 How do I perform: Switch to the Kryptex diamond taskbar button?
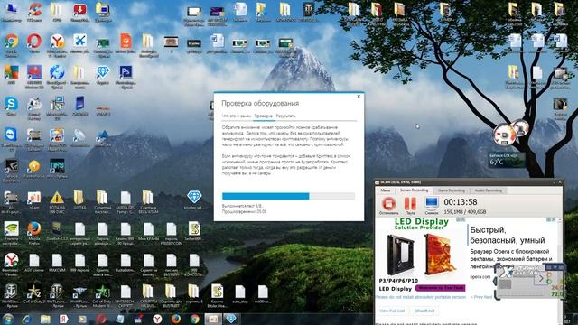231,319
